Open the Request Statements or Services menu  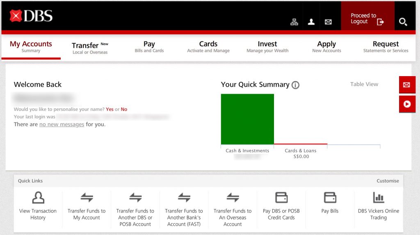(x=386, y=47)
